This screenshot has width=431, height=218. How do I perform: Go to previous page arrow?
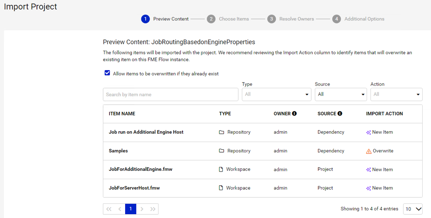pyautogui.click(x=120, y=209)
